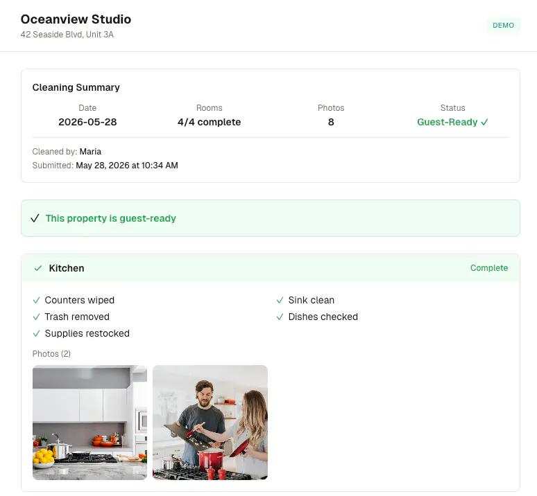This screenshot has height=496, width=537.
Task: Click This property is guest-ready text
Action: [110, 218]
